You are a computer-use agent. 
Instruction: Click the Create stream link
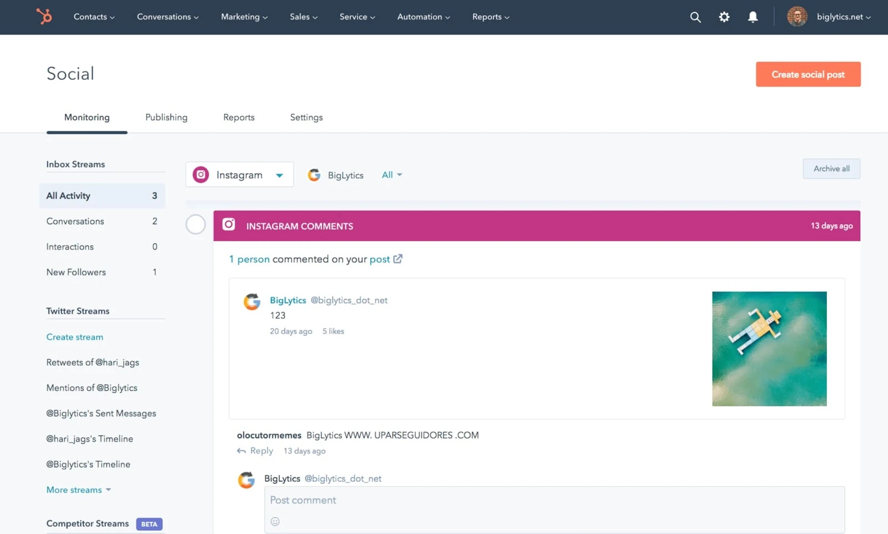point(74,337)
